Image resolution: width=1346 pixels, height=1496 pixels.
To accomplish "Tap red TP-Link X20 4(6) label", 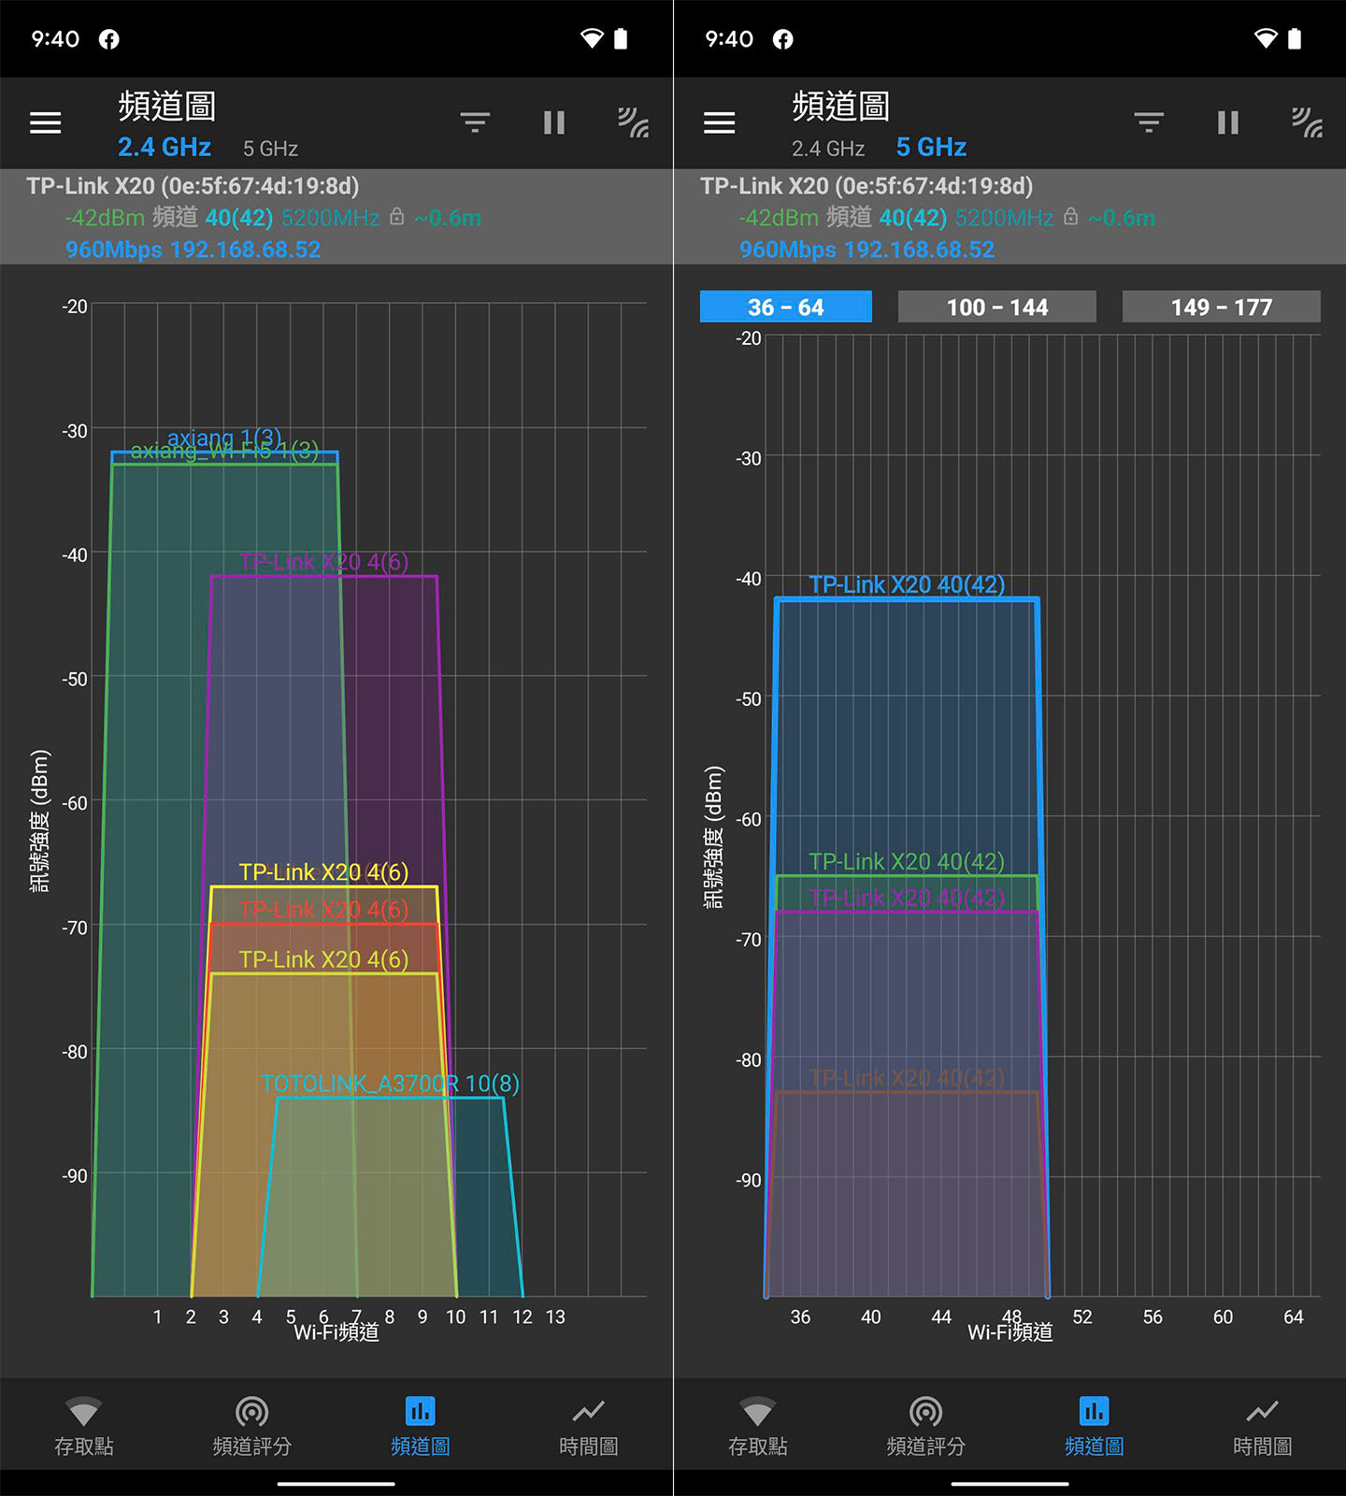I will 323,910.
